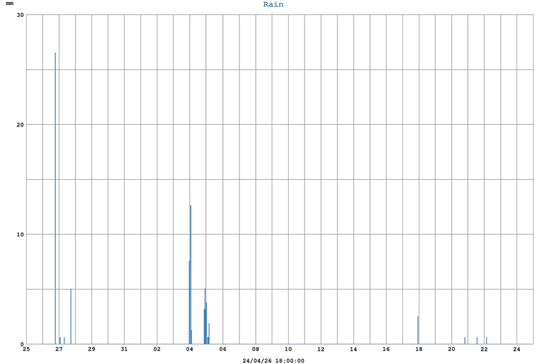Click the 'mm' unit label
Viewport: 547px width, 364px height.
10,4
